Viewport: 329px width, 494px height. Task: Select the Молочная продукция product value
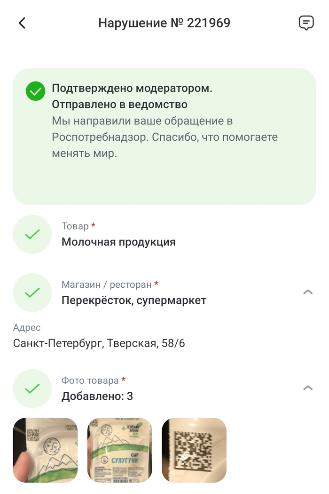tap(118, 242)
